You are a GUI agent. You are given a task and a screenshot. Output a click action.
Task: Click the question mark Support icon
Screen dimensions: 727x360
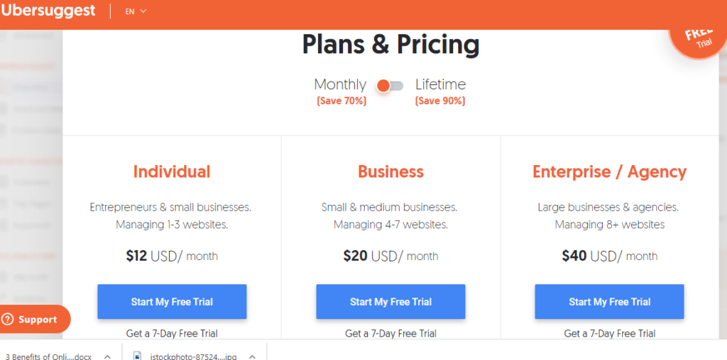(7, 320)
